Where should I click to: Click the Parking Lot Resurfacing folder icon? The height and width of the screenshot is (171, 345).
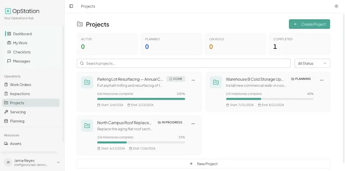click(x=87, y=82)
